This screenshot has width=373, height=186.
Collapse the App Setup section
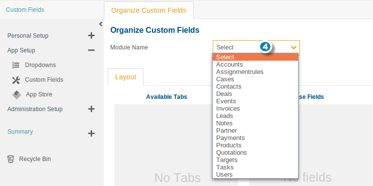click(91, 50)
